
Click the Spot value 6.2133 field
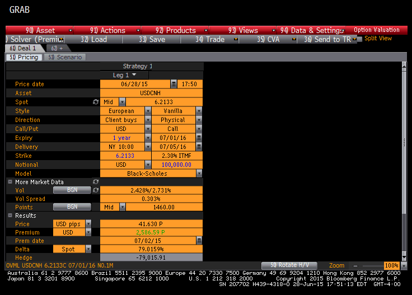pos(164,102)
